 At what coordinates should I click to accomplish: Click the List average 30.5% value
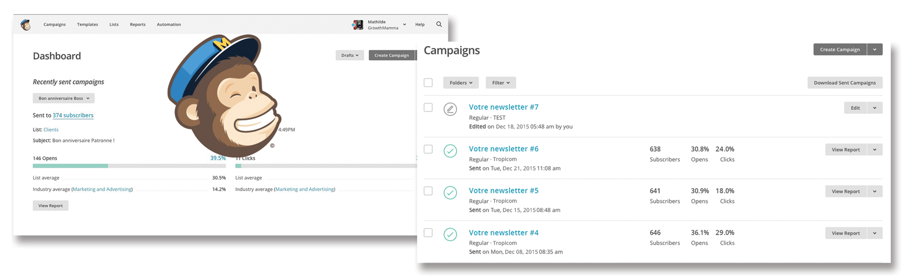(x=219, y=178)
